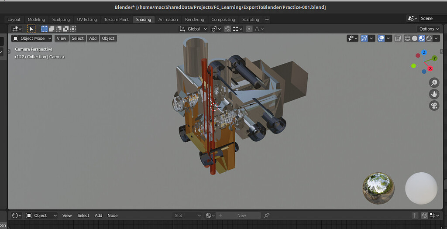The image size is (447, 229).
Task: Open the scene browse icon dropdown
Action: (412, 18)
